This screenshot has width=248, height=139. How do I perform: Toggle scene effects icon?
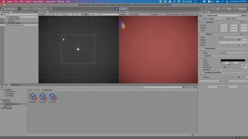click(x=67, y=15)
